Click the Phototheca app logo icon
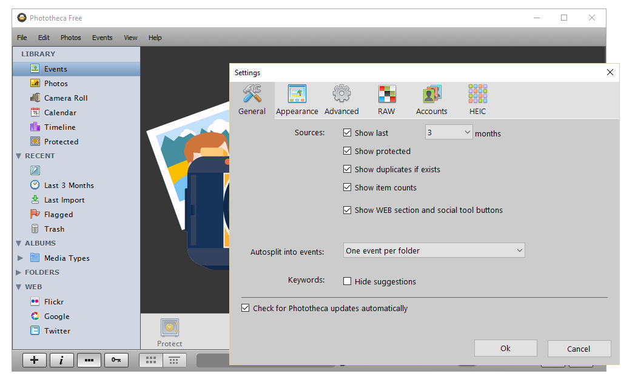 (22, 18)
